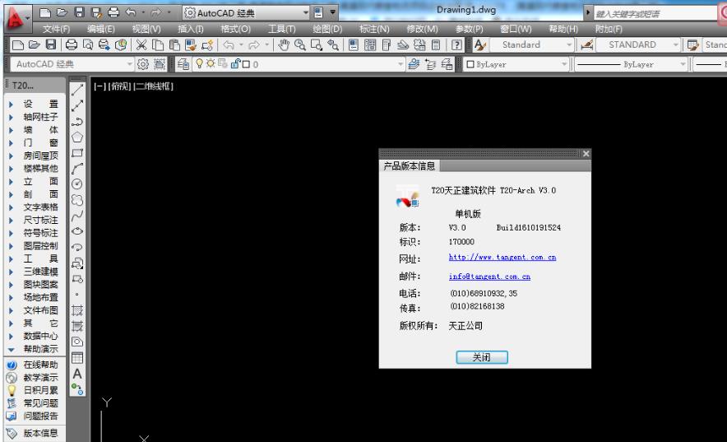The width and height of the screenshot is (727, 442).
Task: Toggle the layer on/off lightbulb icon
Action: click(199, 63)
